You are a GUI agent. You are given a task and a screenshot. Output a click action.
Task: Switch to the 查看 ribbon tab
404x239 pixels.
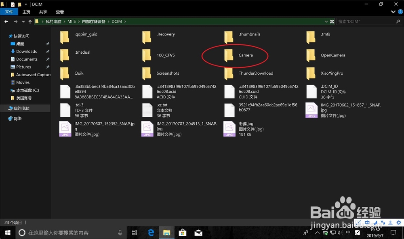pyautogui.click(x=60, y=12)
